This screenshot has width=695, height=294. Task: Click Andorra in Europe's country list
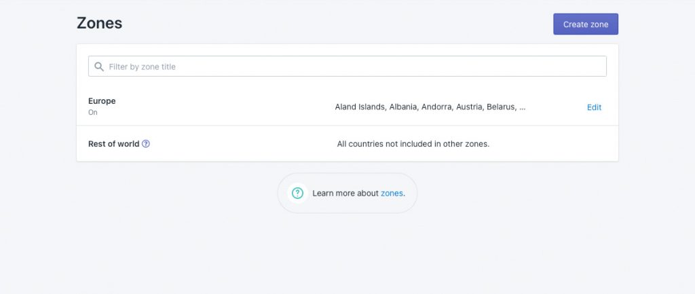[x=437, y=107]
